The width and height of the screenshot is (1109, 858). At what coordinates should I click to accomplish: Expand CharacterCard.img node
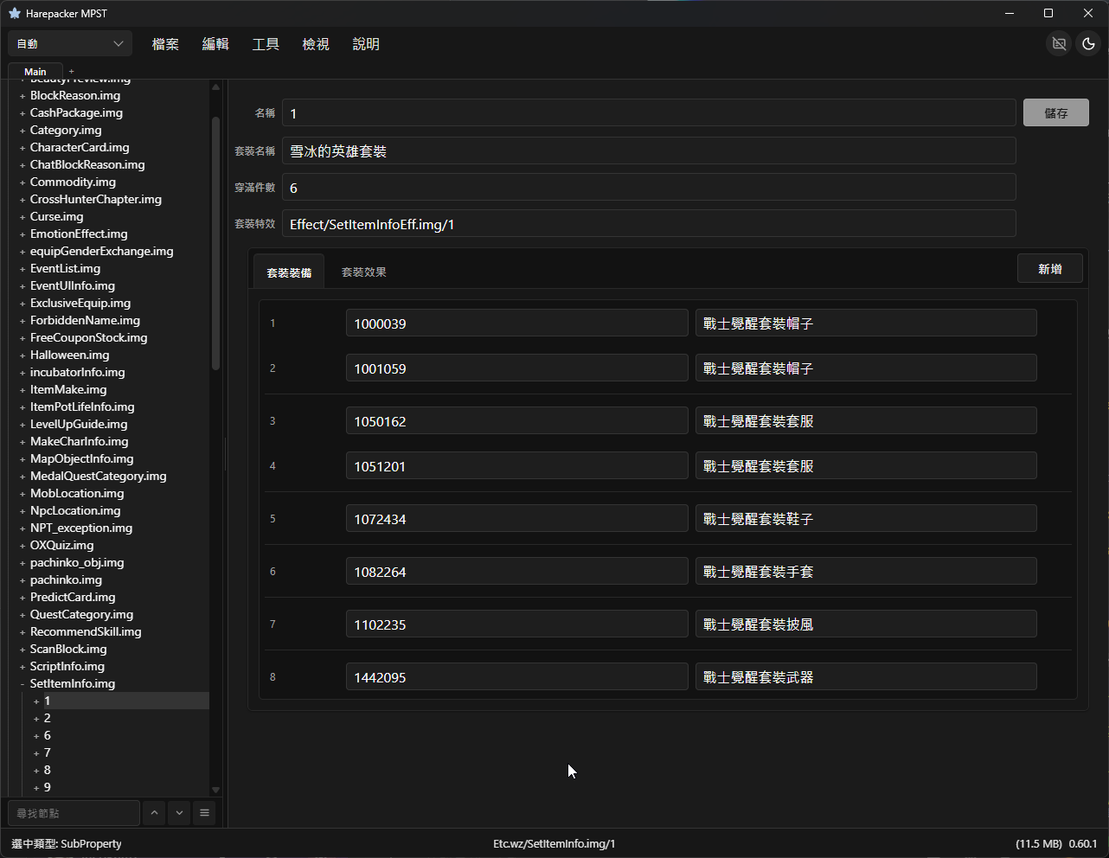coord(22,148)
